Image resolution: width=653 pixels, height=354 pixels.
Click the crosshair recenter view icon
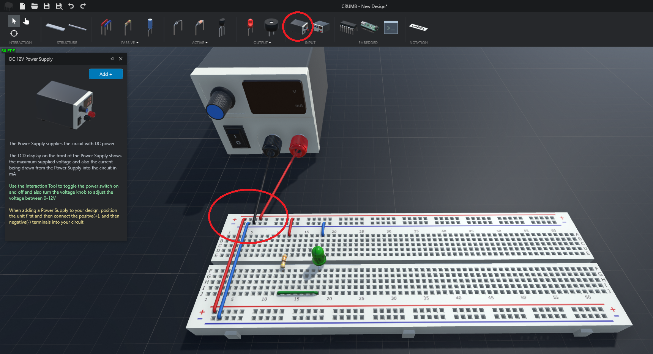tap(14, 33)
